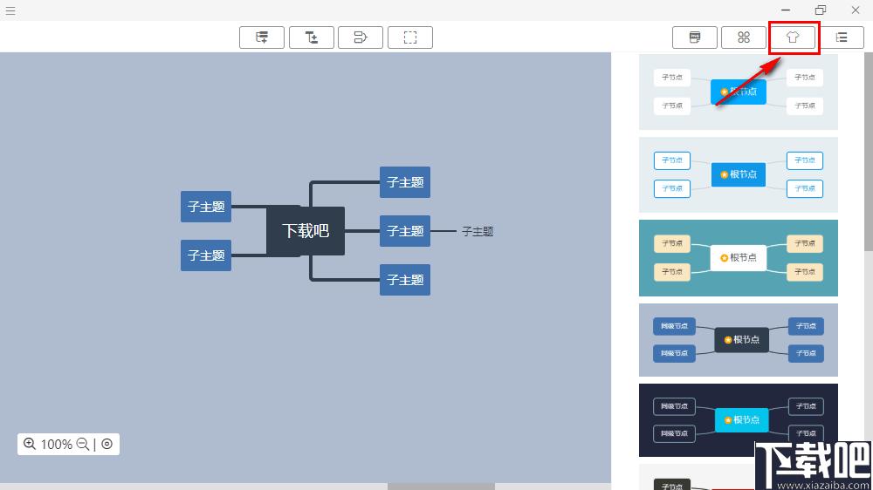Viewport: 873px width, 490px height.
Task: Click the 100% zoom level text
Action: pyautogui.click(x=56, y=445)
